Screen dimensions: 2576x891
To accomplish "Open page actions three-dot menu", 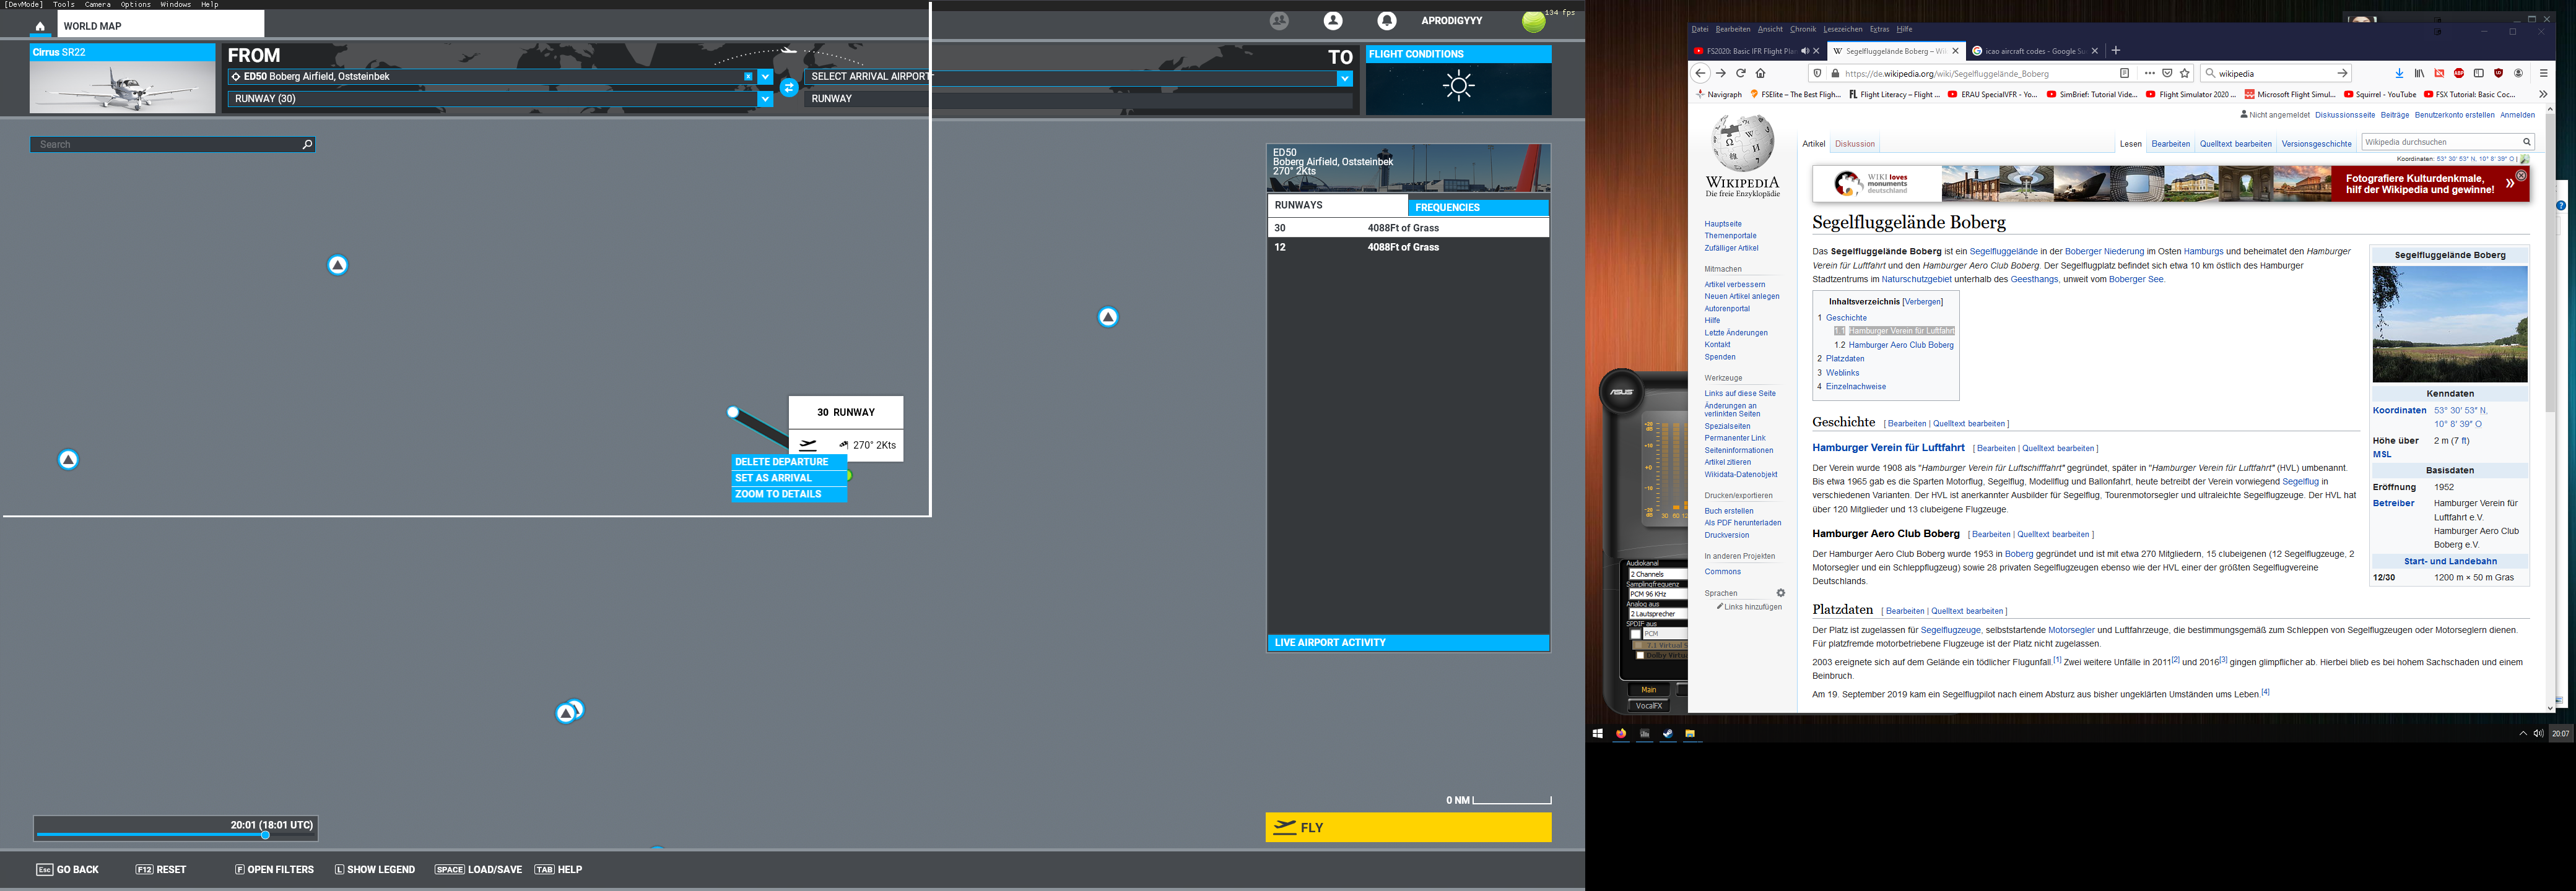I will 2149,73.
